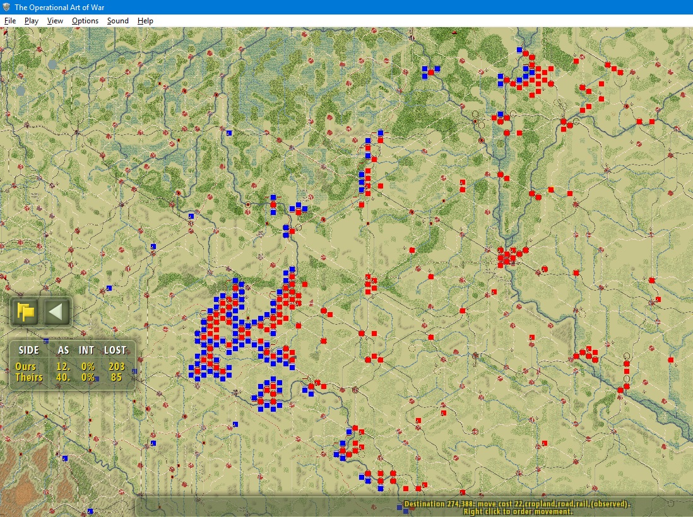Select the Ours row label
The image size is (693, 517).
[25, 366]
